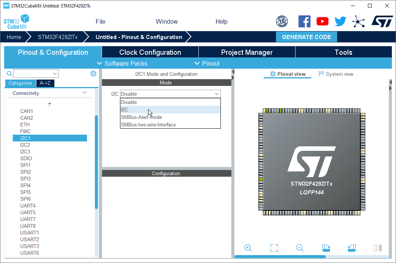Select CAN2 peripheral

(27, 118)
